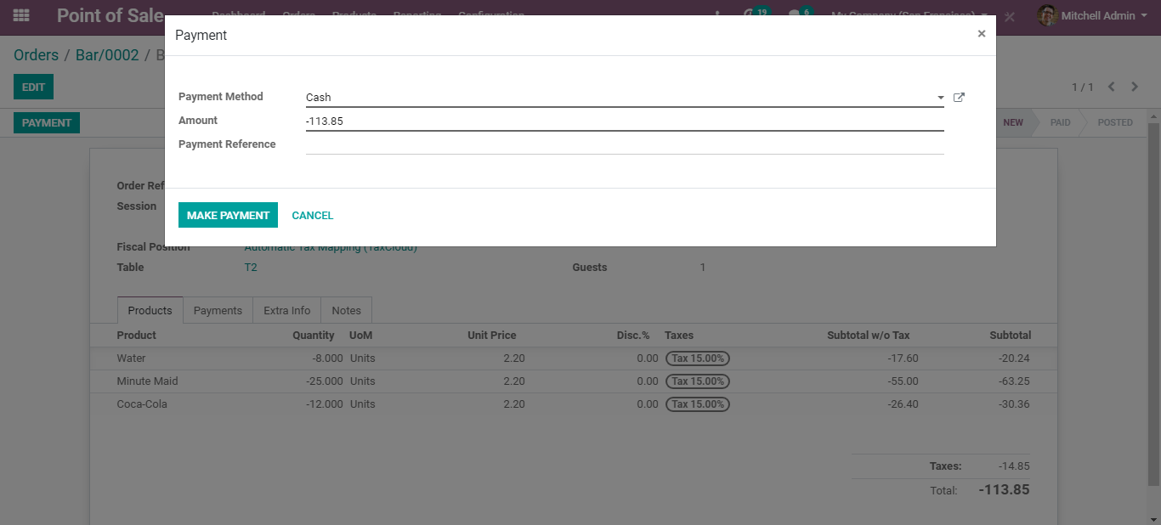1161x525 pixels.
Task: Open the Orders breadcrumb link
Action: pyautogui.click(x=37, y=55)
